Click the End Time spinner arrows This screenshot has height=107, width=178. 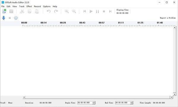coord(131,103)
